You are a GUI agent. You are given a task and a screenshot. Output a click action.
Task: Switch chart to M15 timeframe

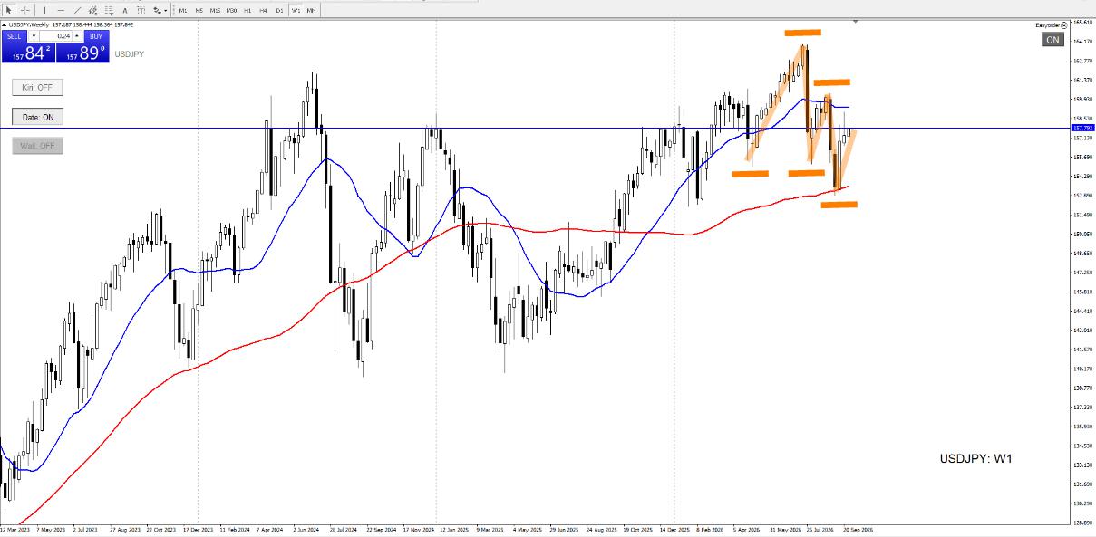(x=215, y=10)
